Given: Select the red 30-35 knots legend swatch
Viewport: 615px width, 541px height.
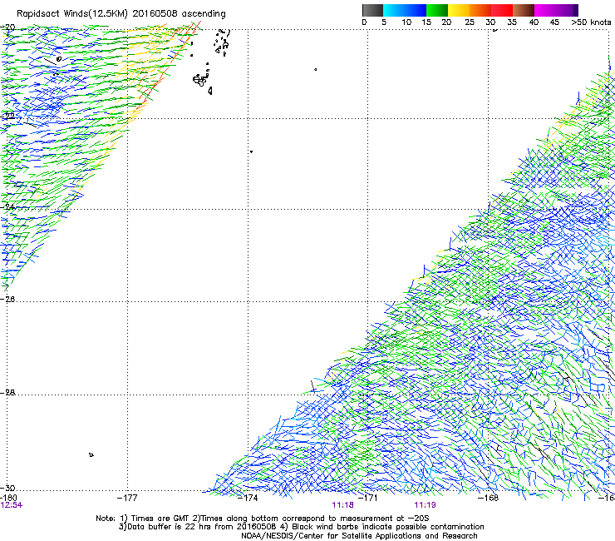Looking at the screenshot, I should pos(502,10).
